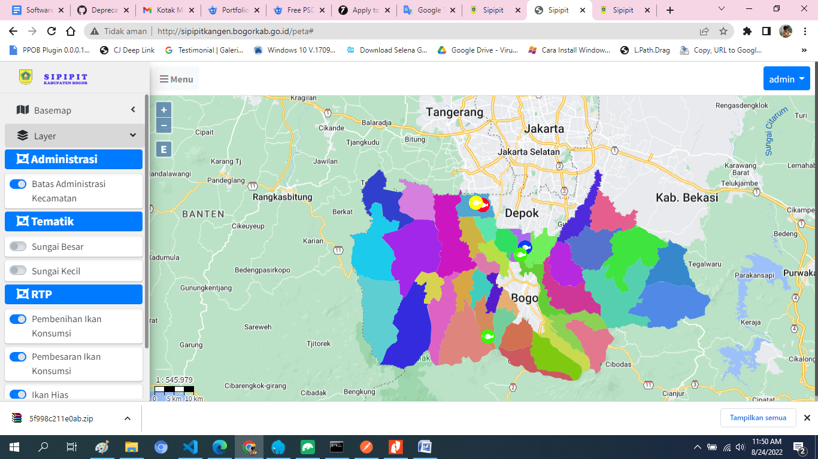Open the admin user dropdown
The width and height of the screenshot is (818, 459).
(x=786, y=79)
